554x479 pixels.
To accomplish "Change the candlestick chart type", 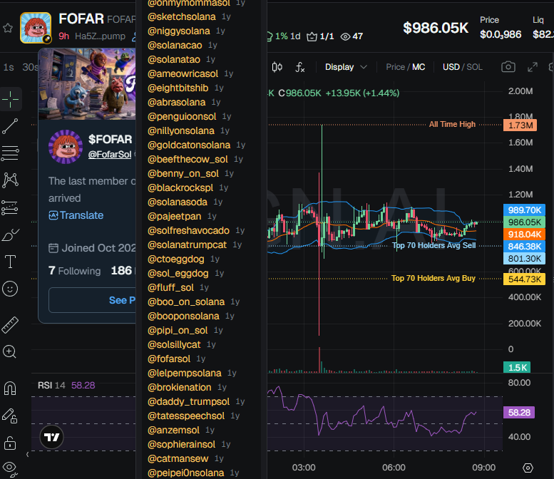I will [x=277, y=67].
